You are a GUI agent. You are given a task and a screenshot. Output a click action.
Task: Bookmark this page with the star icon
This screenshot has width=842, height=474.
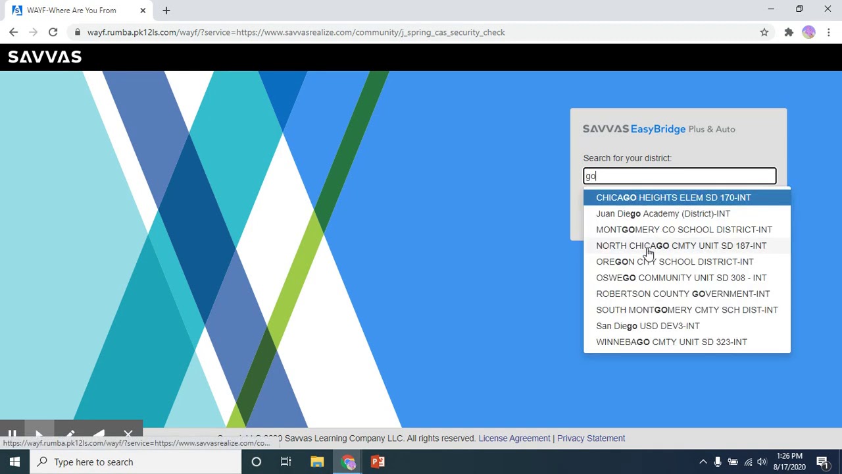tap(764, 32)
